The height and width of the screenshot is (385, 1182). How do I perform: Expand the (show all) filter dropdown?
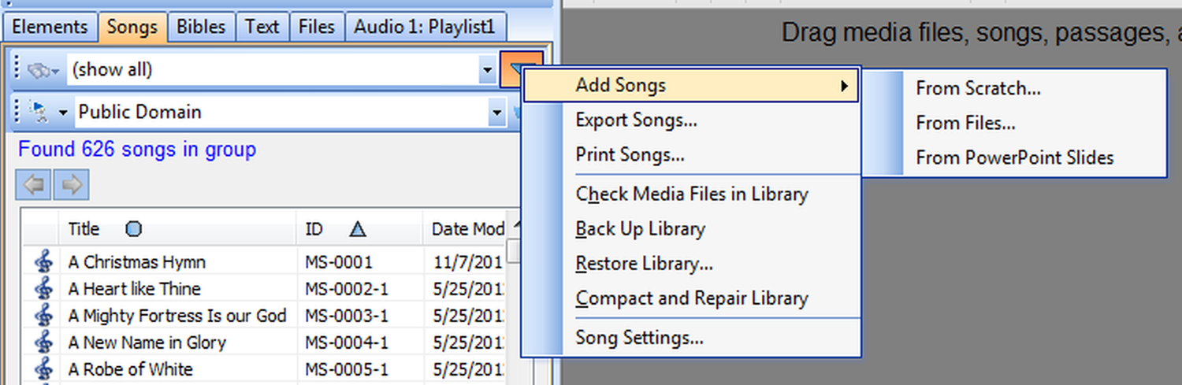(487, 70)
